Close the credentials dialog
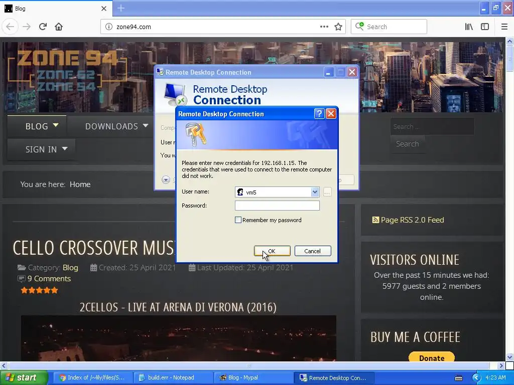Screen dimensions: 514x385 [331, 114]
